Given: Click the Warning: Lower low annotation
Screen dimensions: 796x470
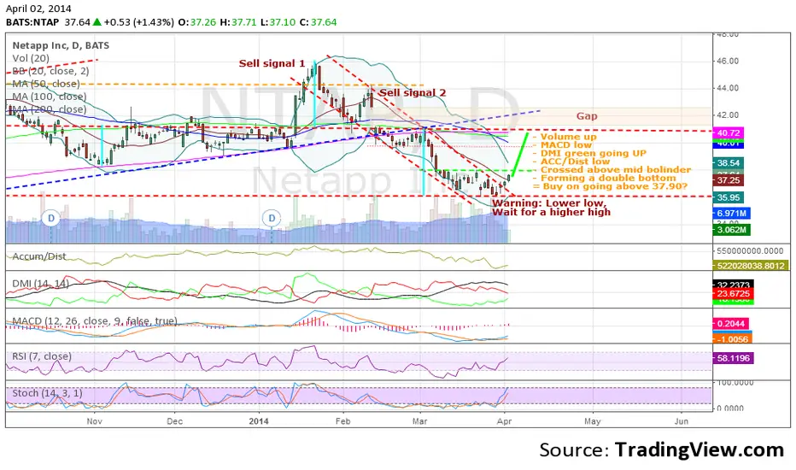Looking at the screenshot, I should point(548,203).
